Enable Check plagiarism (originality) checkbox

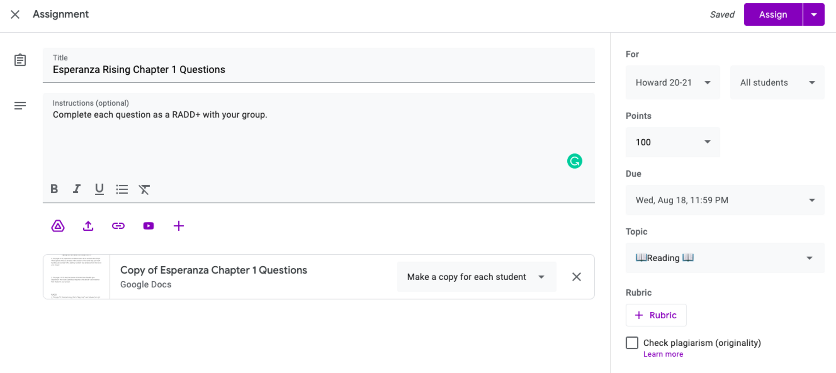coord(632,343)
